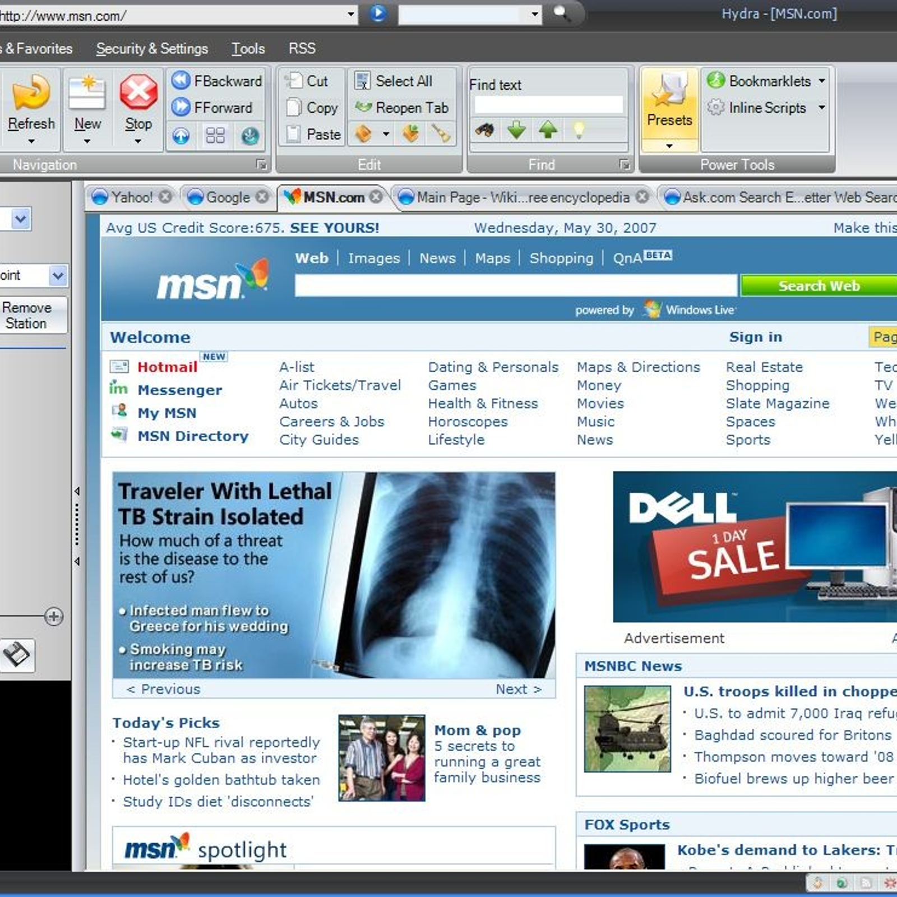Click the green up-arrow find previous icon
Viewport: 897px width, 897px height.
[x=548, y=130]
